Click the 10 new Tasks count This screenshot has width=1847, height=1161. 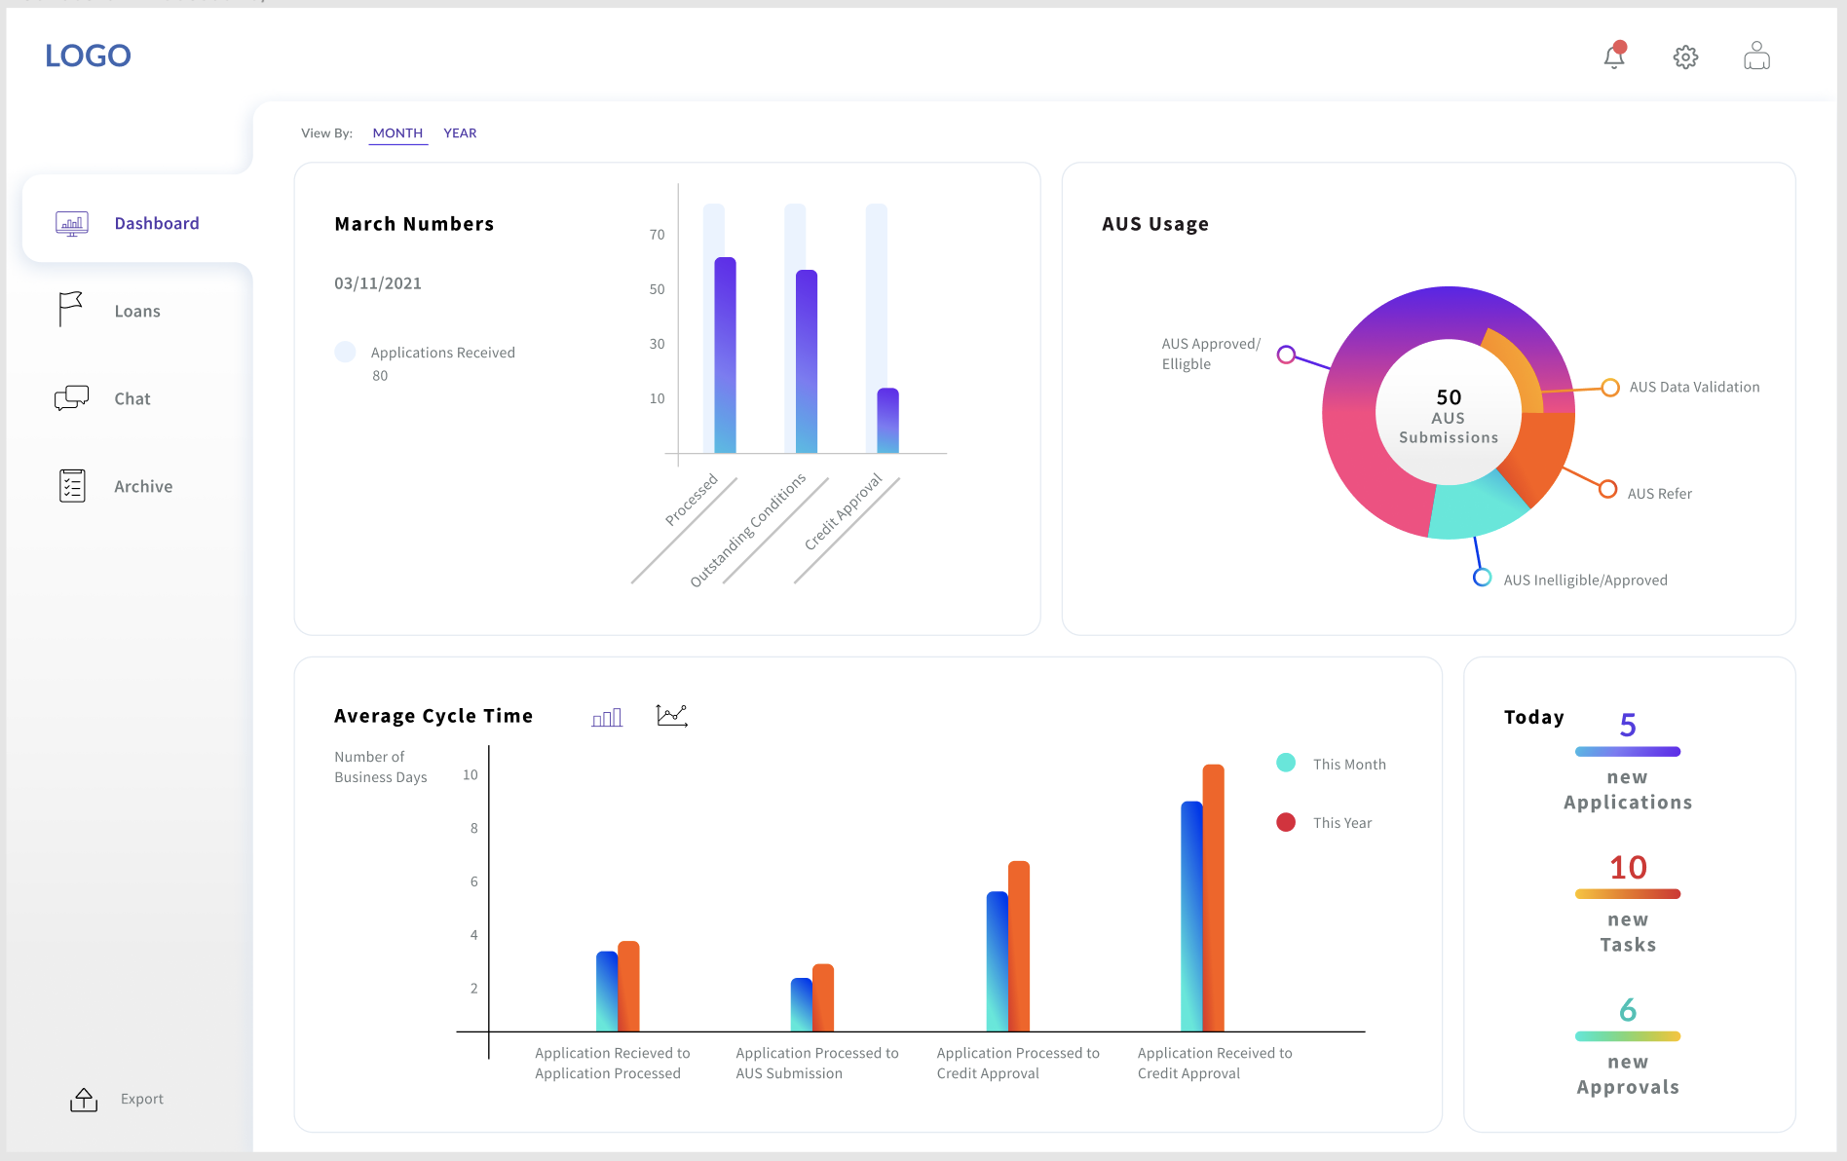point(1628,867)
